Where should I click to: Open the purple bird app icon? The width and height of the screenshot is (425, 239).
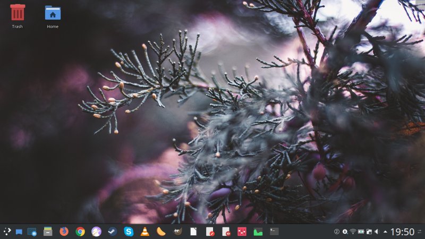click(x=96, y=232)
